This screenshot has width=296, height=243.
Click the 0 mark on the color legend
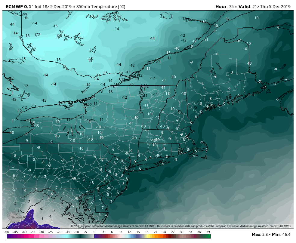tap(94, 232)
